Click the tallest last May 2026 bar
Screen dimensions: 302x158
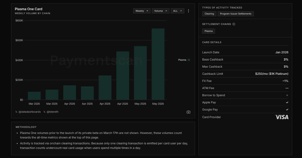pos(158,64)
